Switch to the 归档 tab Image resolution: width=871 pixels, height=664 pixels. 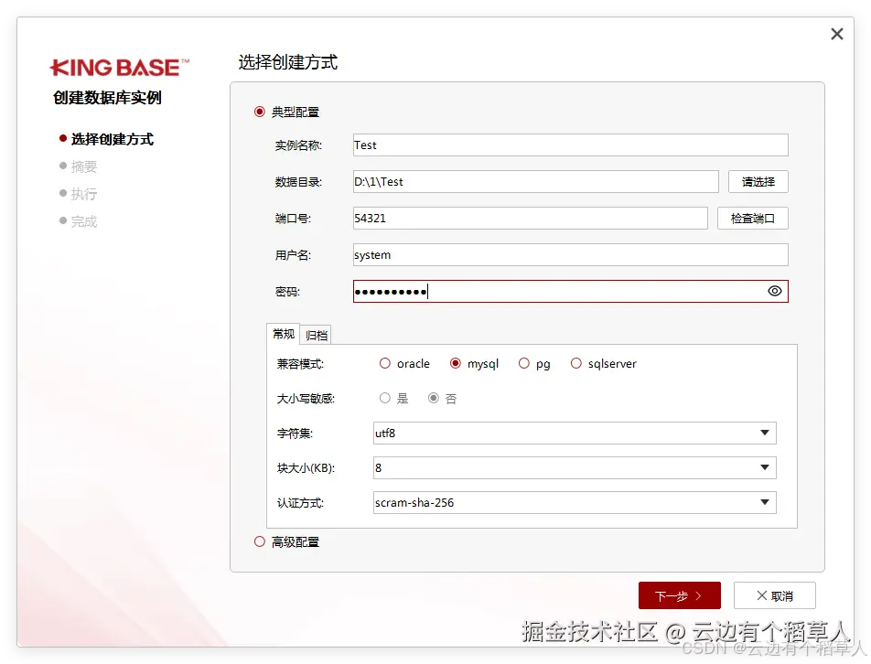(315, 334)
